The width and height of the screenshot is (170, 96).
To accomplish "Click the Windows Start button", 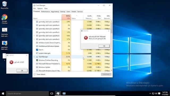I will (3, 94).
